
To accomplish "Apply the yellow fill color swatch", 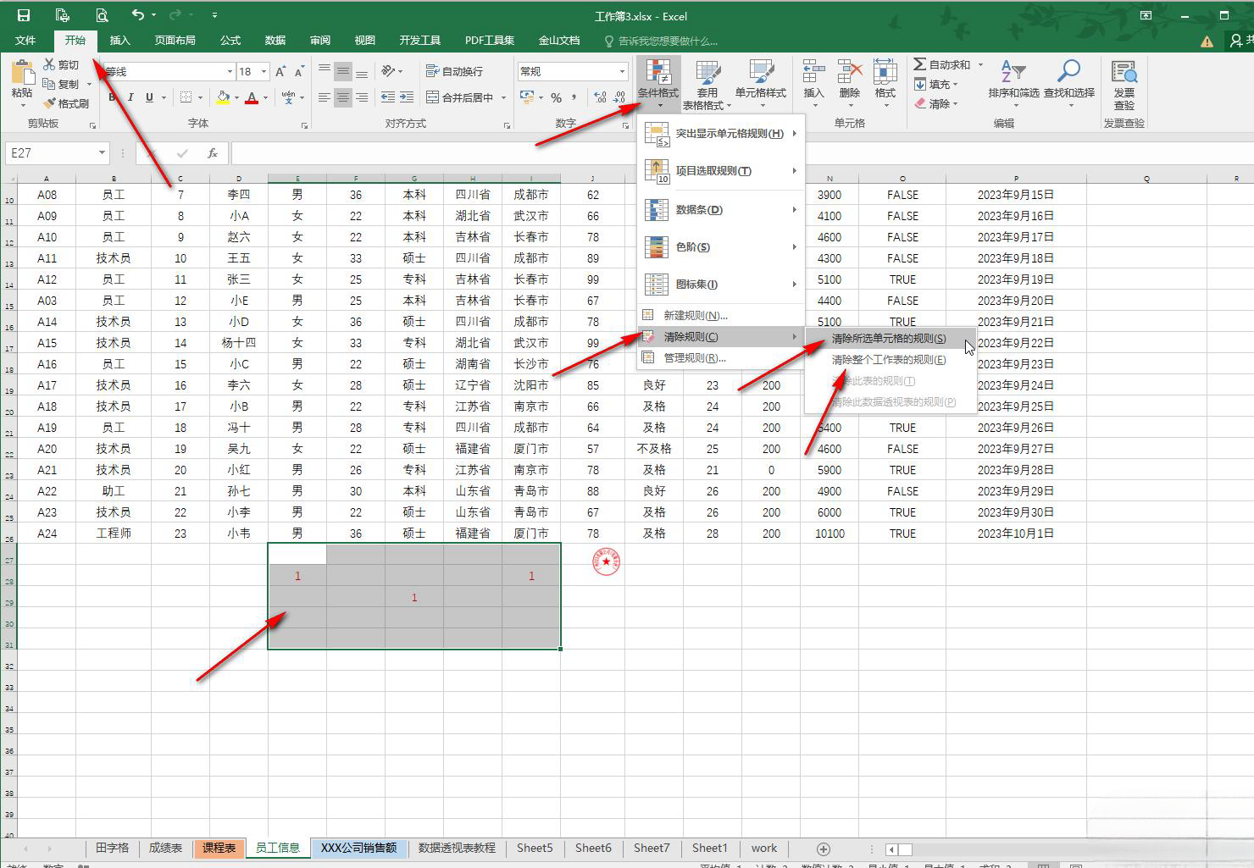I will click(222, 97).
